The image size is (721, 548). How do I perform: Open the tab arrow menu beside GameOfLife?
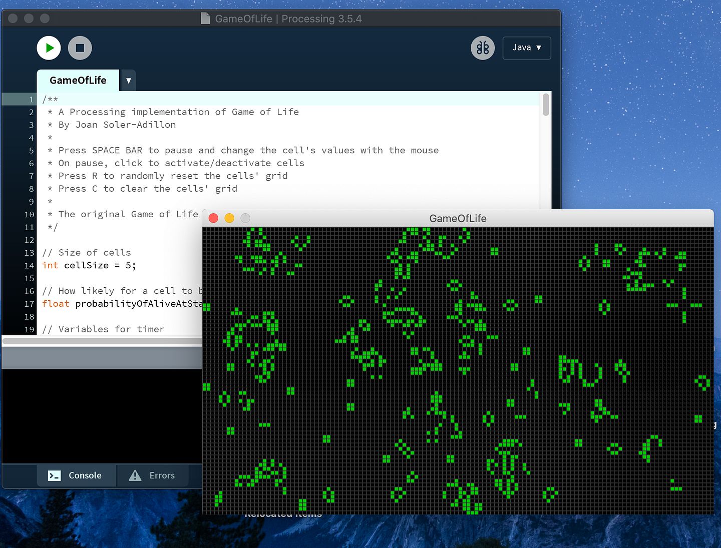129,81
